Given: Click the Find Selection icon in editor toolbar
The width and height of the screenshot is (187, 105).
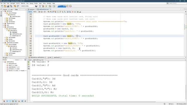Looking at the screenshot, I should [49, 12].
